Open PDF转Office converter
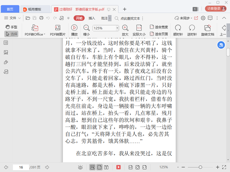Viewport: 230px width, 172px height. pos(35,30)
